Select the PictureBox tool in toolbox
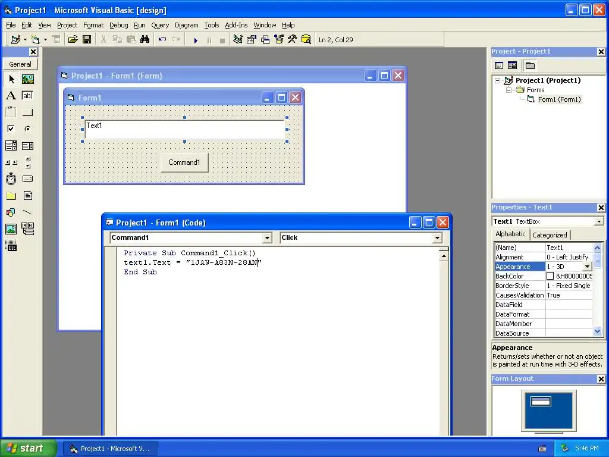 [27, 79]
